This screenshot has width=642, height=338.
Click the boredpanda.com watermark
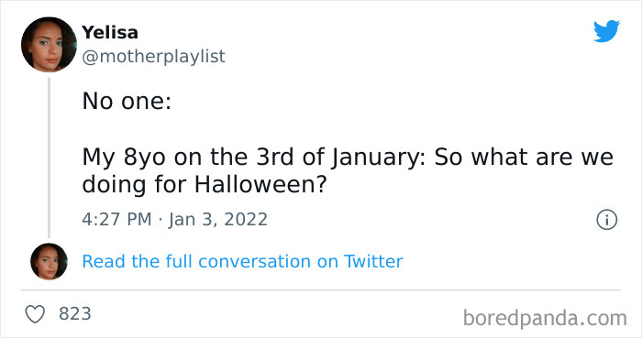tap(545, 318)
